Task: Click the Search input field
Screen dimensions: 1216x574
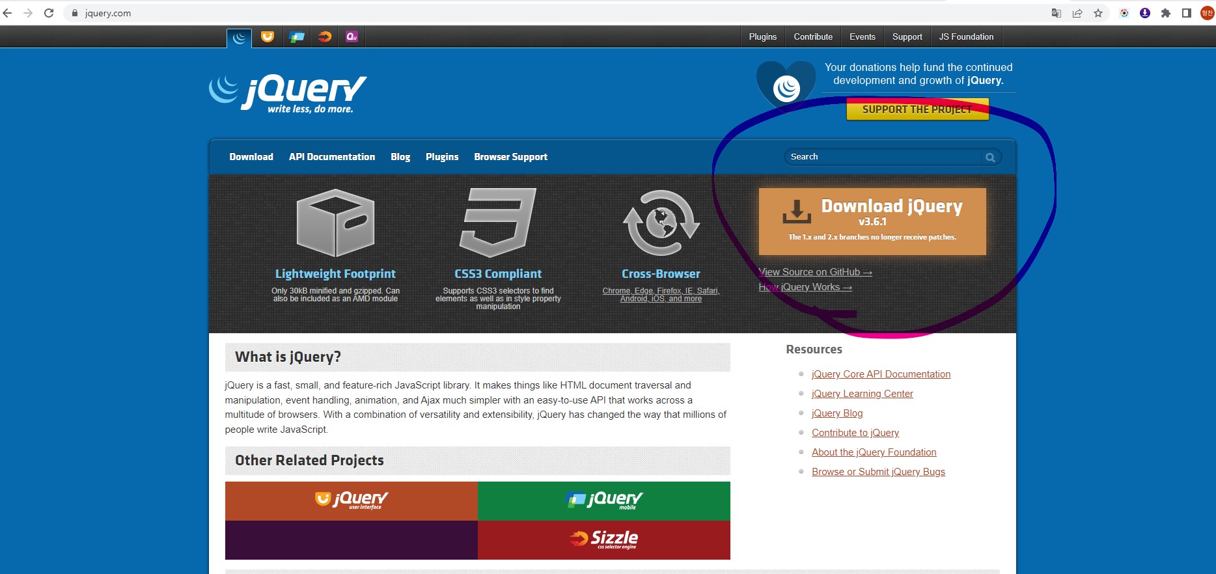Action: 883,157
